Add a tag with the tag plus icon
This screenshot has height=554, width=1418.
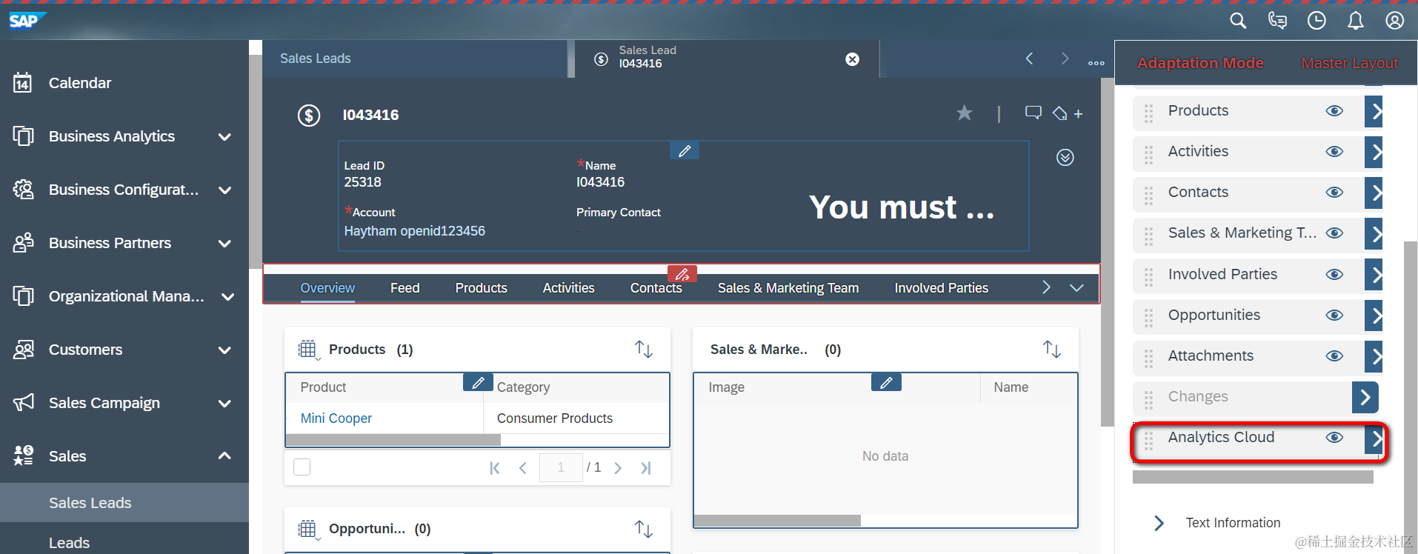[x=1068, y=113]
